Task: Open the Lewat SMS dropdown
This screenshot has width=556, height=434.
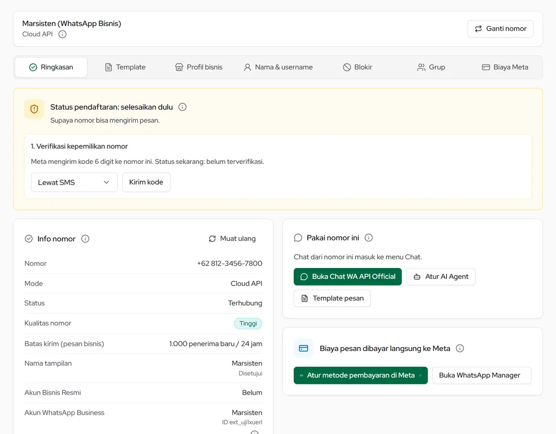Action: coord(74,182)
